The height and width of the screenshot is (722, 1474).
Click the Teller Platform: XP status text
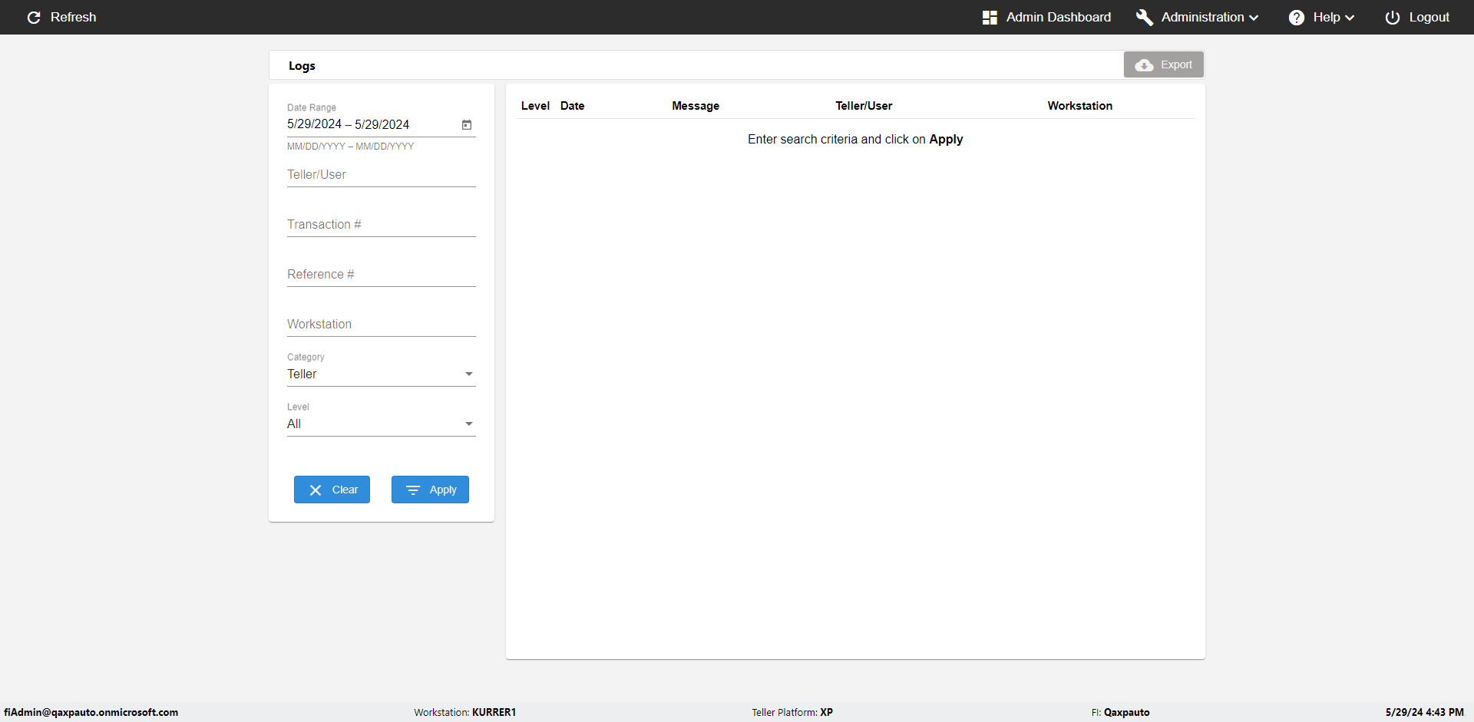pos(792,712)
